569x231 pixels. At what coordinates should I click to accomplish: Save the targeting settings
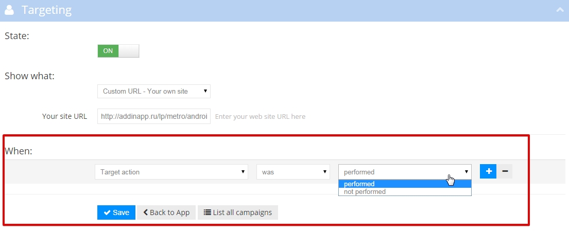[116, 212]
